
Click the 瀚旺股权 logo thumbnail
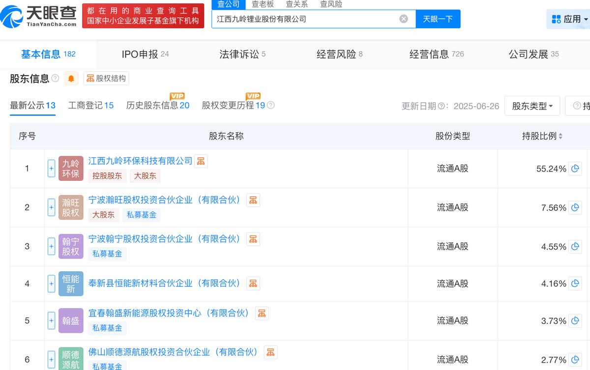coord(71,207)
